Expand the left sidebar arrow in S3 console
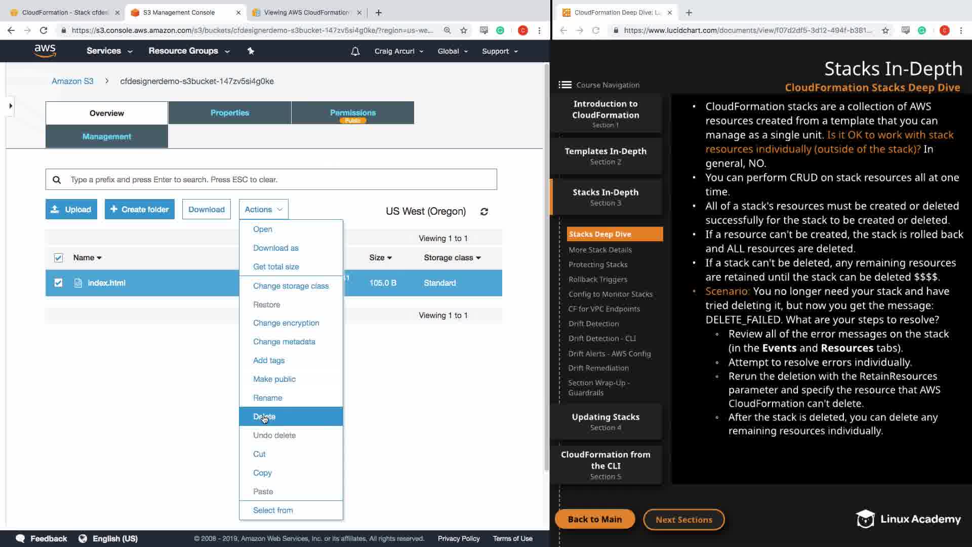 point(11,106)
